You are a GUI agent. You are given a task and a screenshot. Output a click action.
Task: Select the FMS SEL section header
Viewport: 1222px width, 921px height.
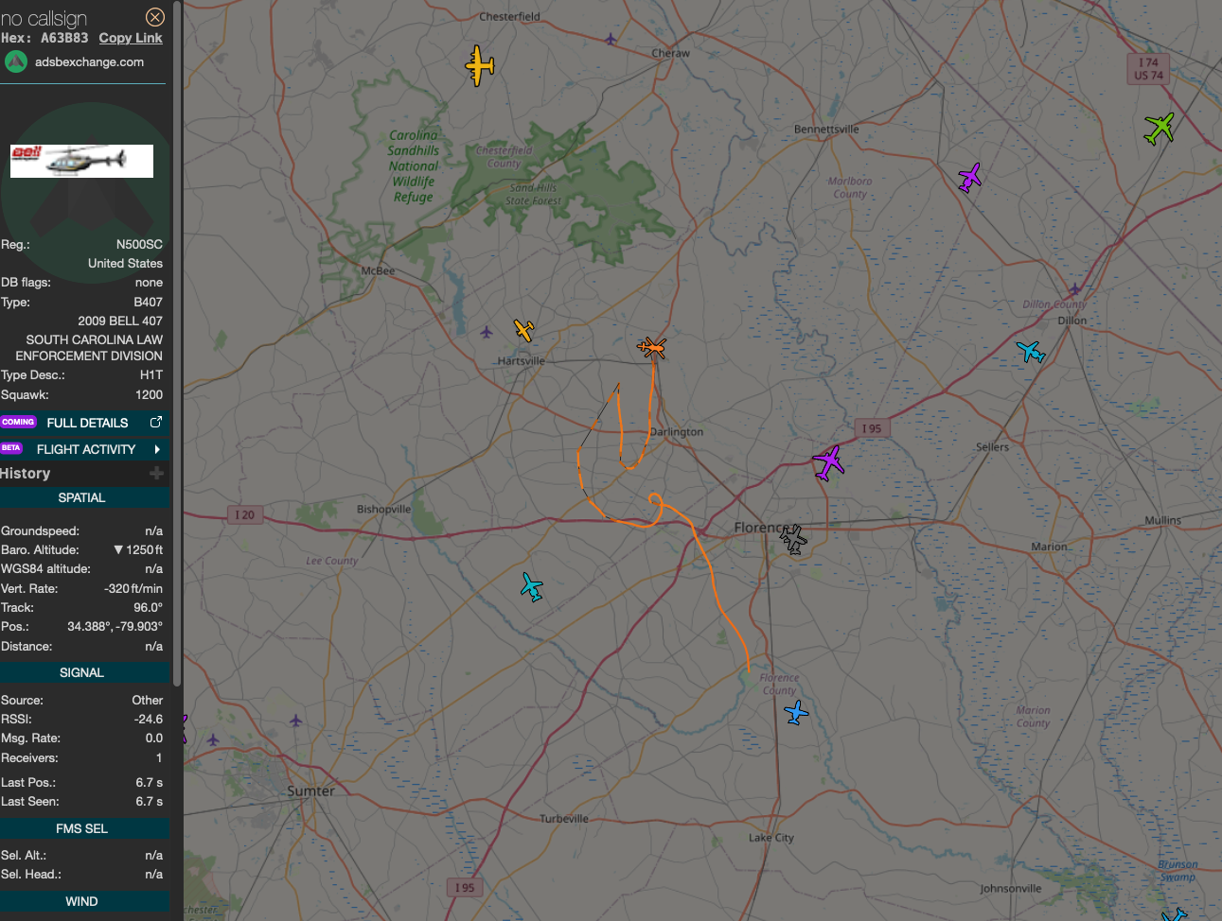[x=82, y=828]
